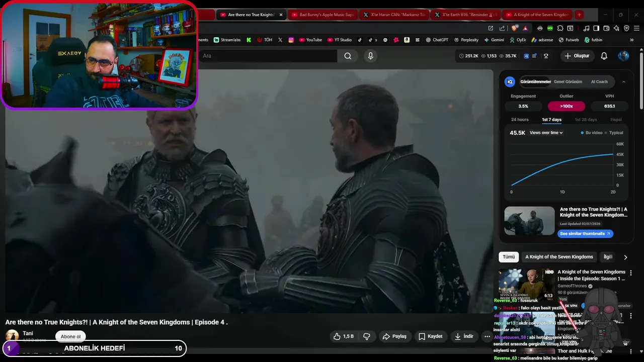Click the YouTube search magnifier button
This screenshot has height=362, width=644.
(348, 56)
